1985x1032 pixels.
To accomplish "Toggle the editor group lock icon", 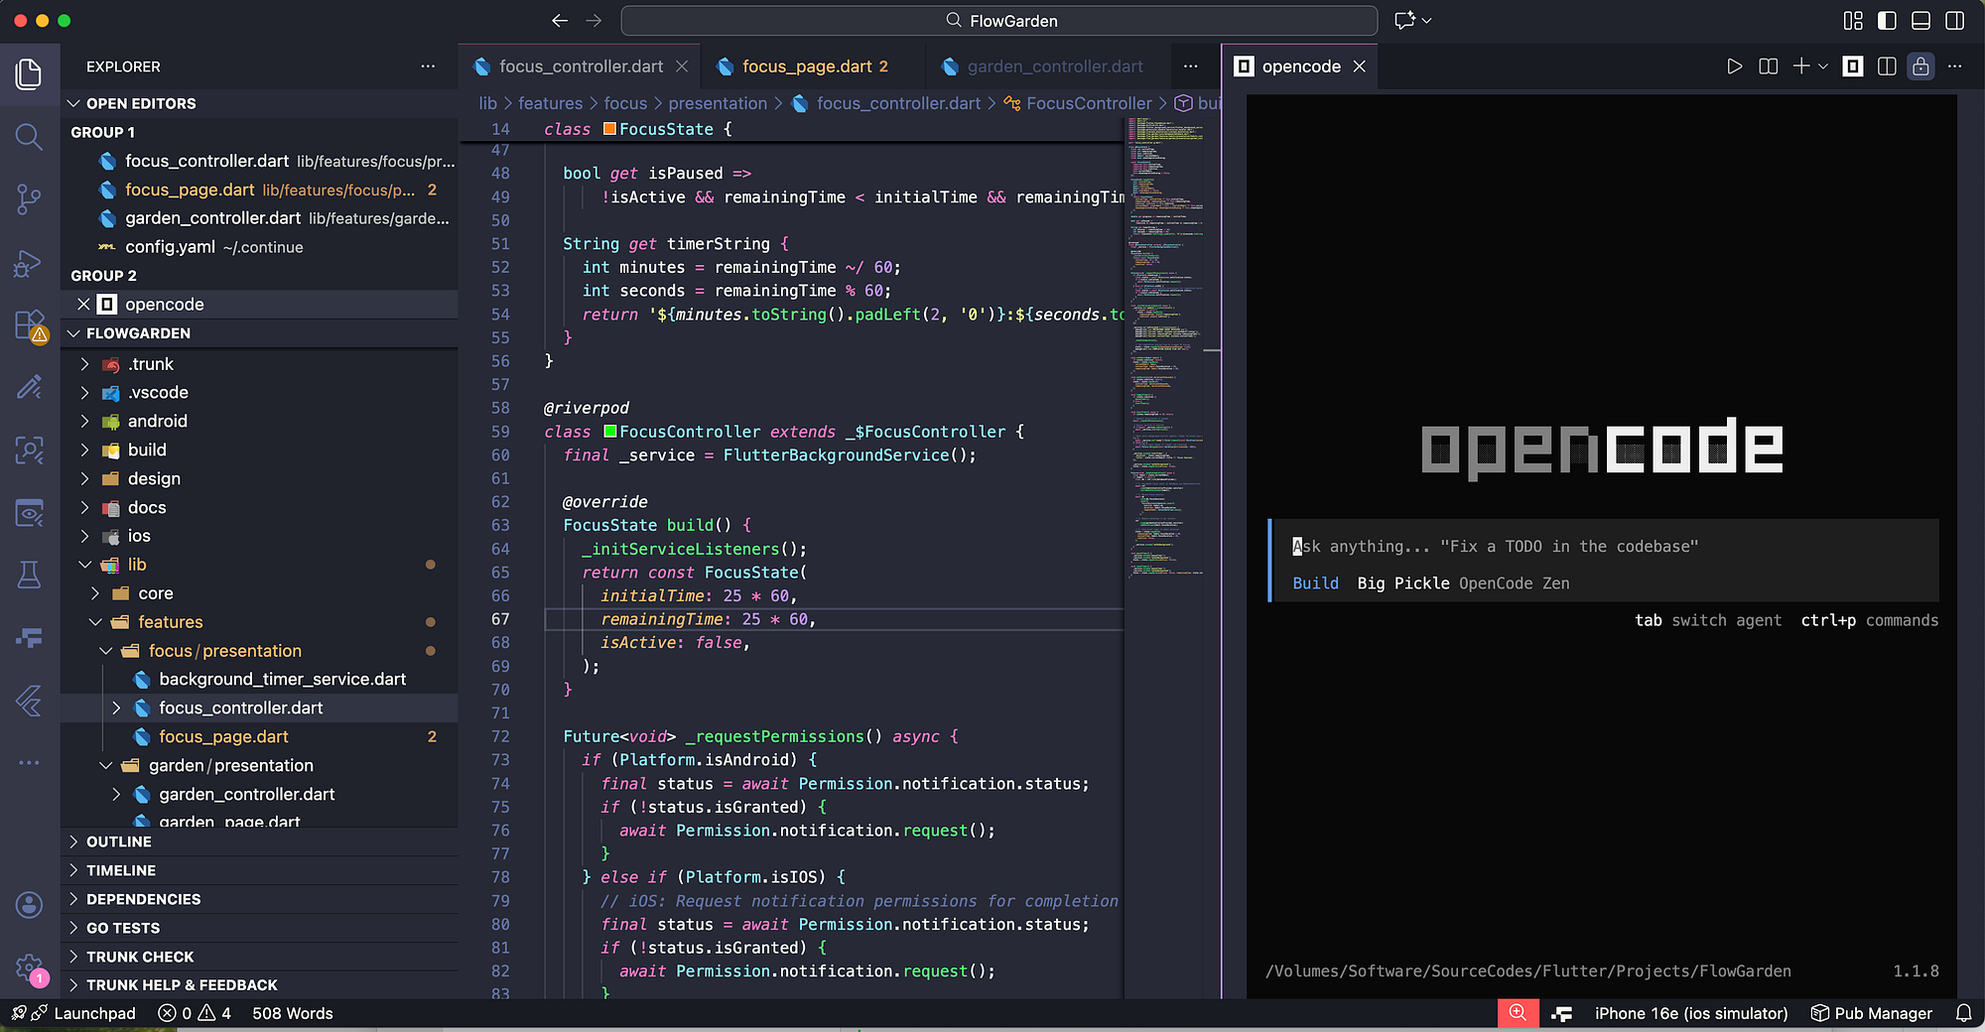I will point(1920,66).
